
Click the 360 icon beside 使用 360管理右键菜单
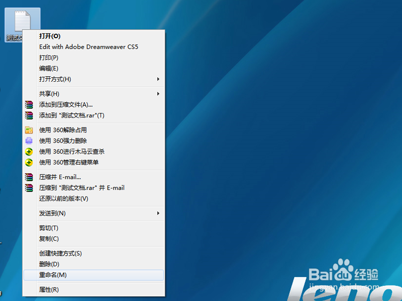(29, 162)
